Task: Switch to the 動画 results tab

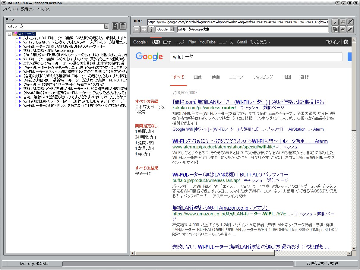Action: click(216, 77)
